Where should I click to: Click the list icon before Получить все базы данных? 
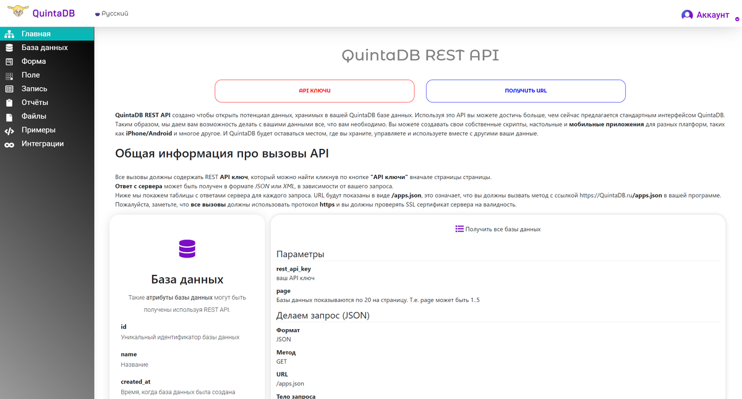pos(459,229)
